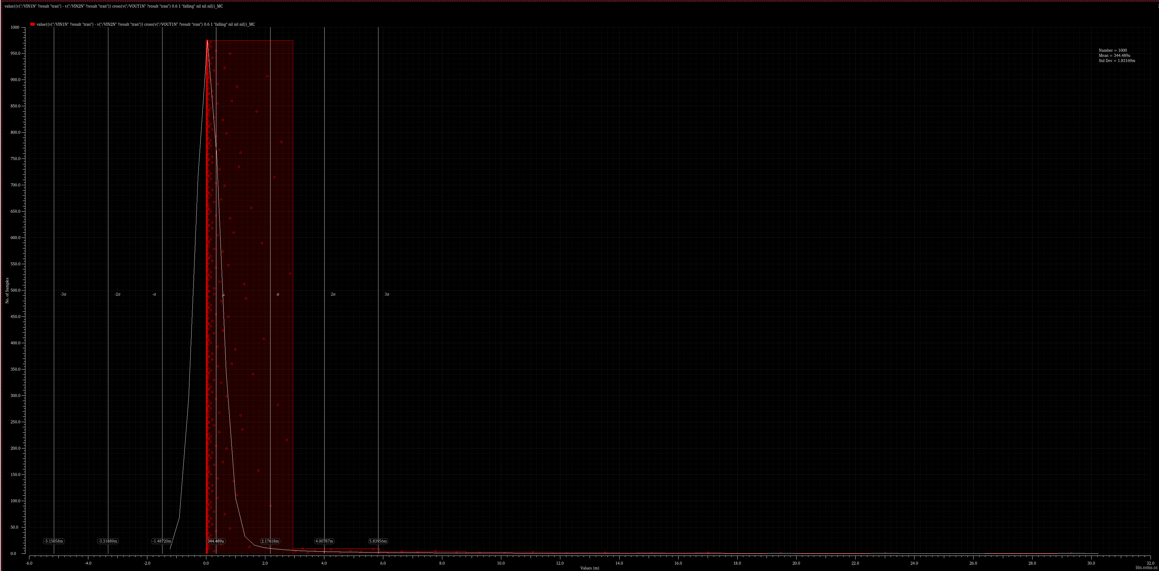Click the '5.83956m' marker label
The image size is (1159, 571).
[x=378, y=541]
